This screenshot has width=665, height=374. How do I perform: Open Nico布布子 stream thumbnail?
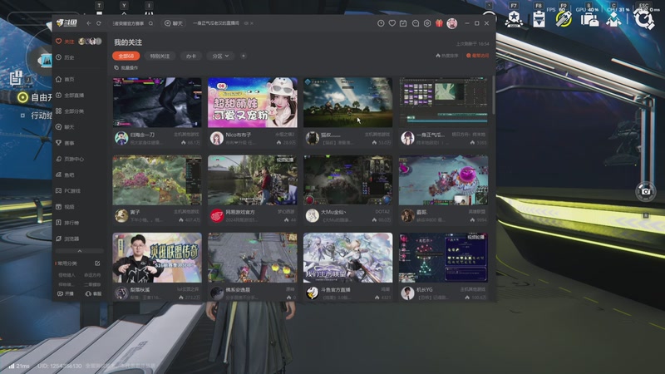coord(253,102)
